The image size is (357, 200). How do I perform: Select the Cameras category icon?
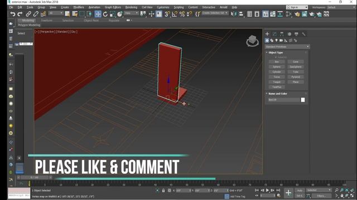pos(281,41)
